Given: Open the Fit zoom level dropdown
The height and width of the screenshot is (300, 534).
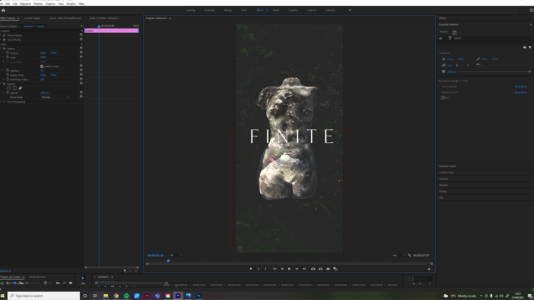Looking at the screenshot, I should point(176,255).
